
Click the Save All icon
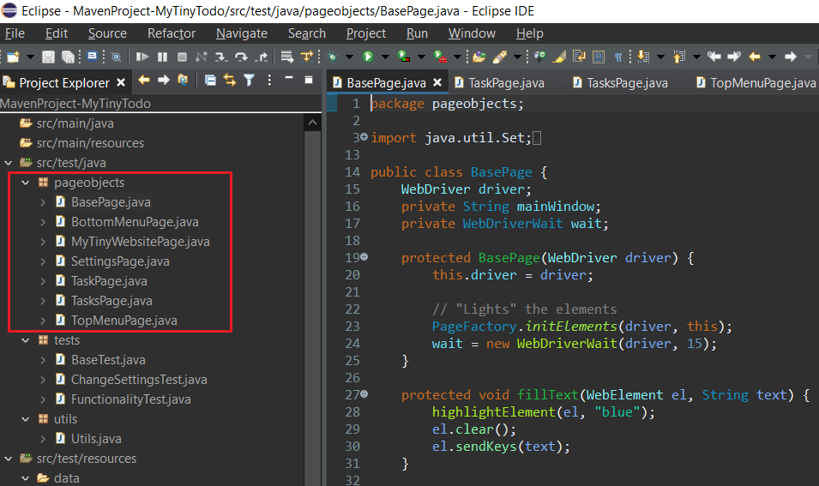pyautogui.click(x=66, y=57)
